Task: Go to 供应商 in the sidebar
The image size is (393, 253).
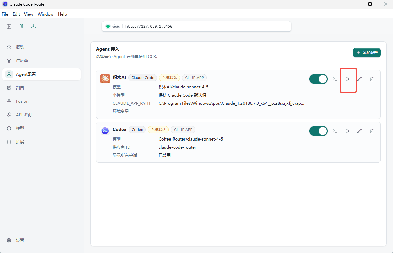Action: tap(42, 60)
